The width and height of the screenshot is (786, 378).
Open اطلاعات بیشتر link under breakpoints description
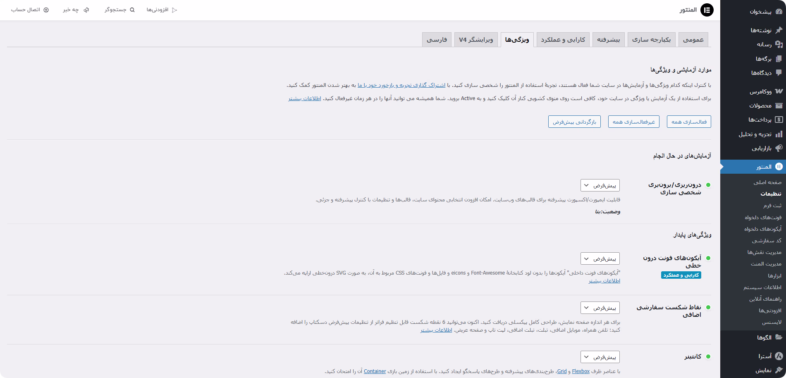(436, 330)
